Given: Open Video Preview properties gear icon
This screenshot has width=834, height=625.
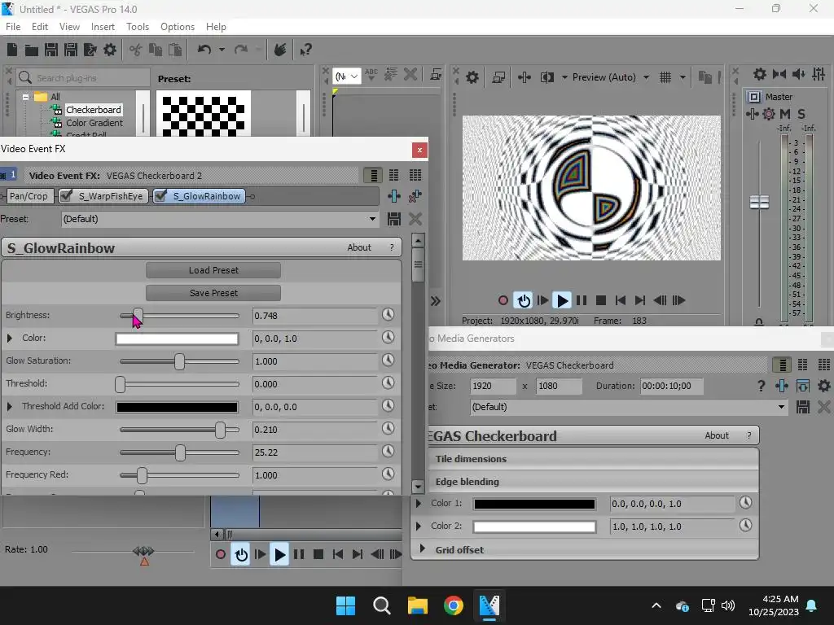Looking at the screenshot, I should 472,77.
